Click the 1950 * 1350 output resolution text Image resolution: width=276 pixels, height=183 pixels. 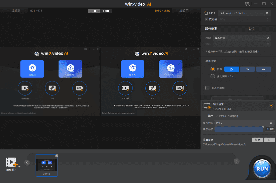(x=162, y=11)
